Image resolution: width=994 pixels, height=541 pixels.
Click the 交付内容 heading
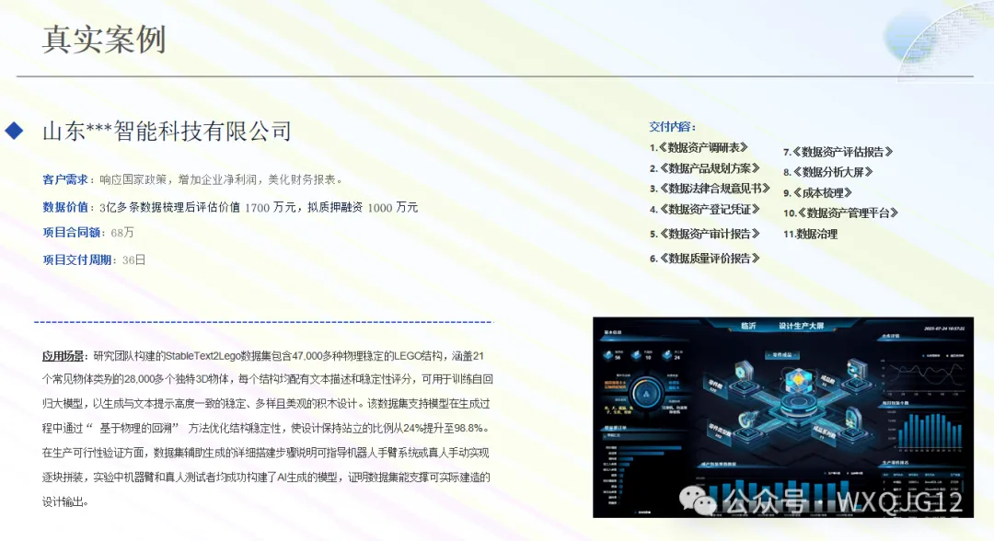click(672, 127)
